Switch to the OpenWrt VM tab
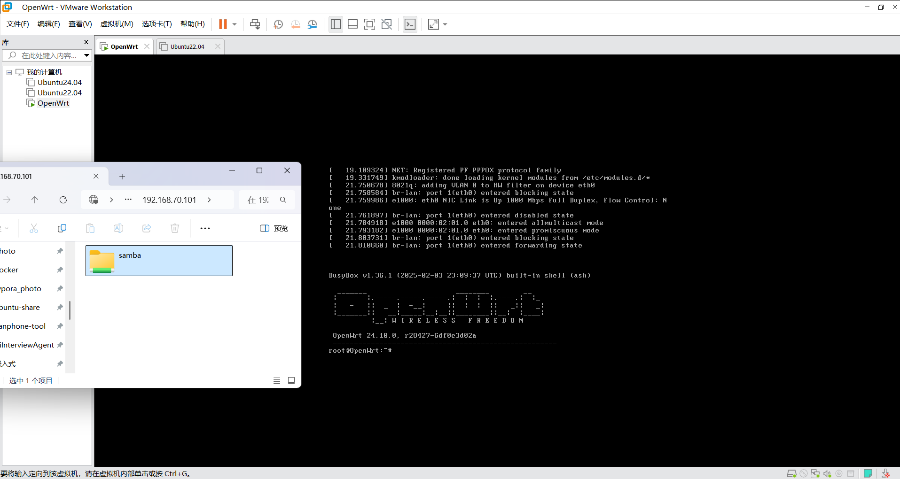900x479 pixels. click(124, 46)
